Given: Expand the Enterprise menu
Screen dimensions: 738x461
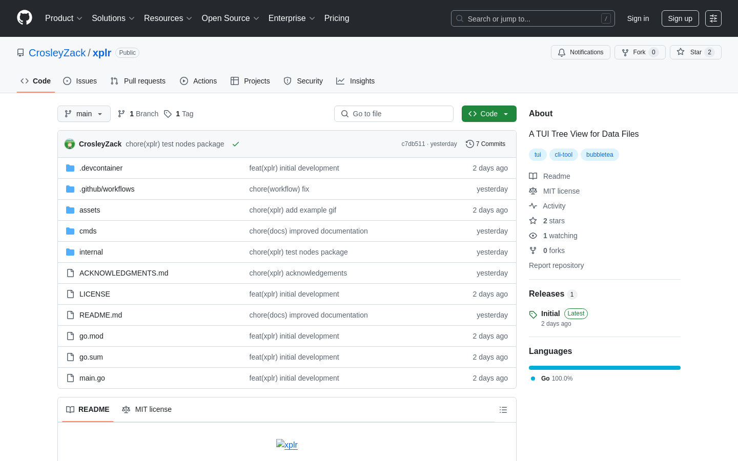Looking at the screenshot, I should click(x=292, y=18).
